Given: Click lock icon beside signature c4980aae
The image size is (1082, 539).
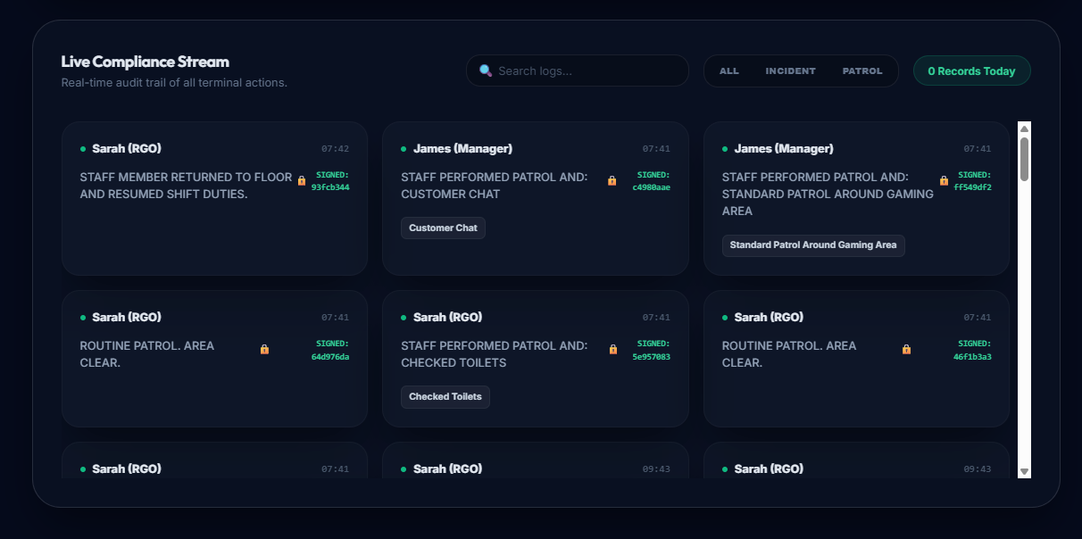Looking at the screenshot, I should coord(612,180).
